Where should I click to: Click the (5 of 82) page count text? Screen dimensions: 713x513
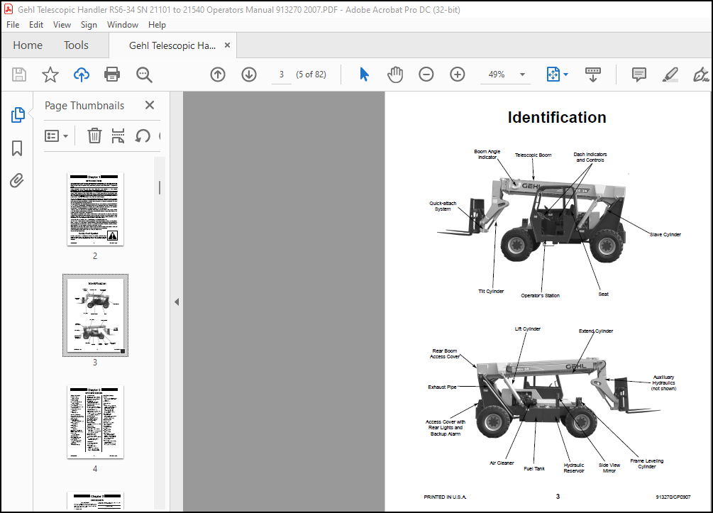pyautogui.click(x=311, y=74)
